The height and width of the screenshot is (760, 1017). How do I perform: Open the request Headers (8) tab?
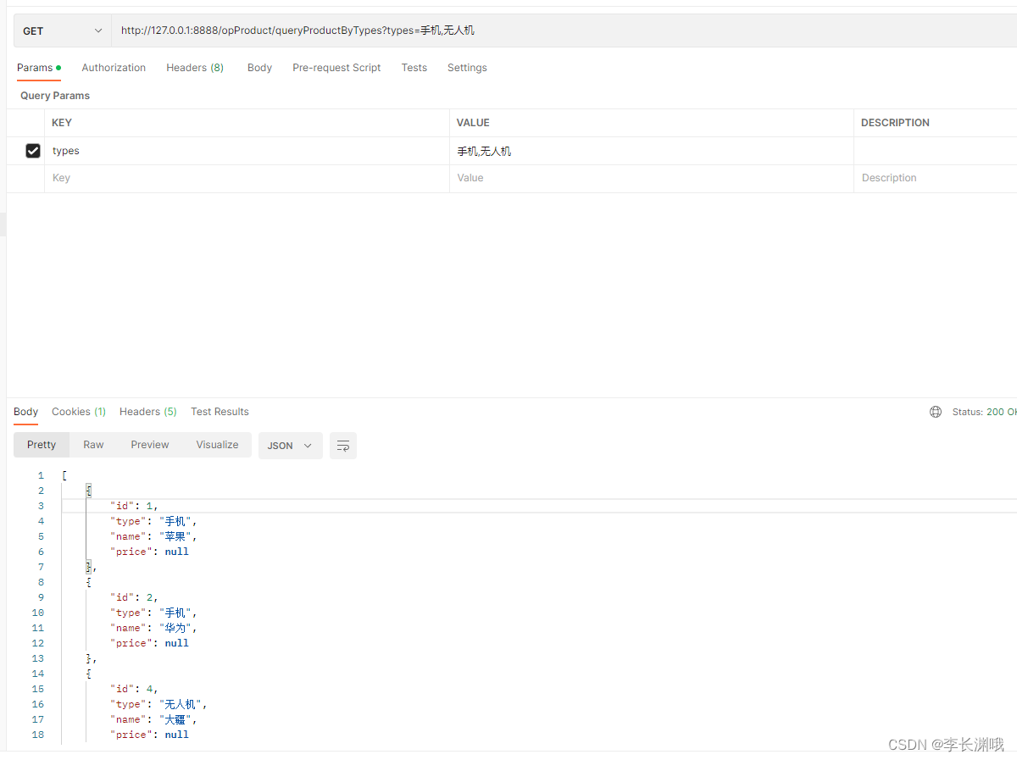[195, 68]
